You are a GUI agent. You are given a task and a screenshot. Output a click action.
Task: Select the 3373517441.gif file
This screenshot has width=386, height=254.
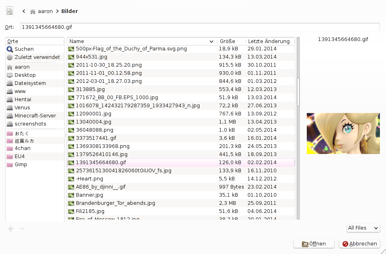click(181, 138)
